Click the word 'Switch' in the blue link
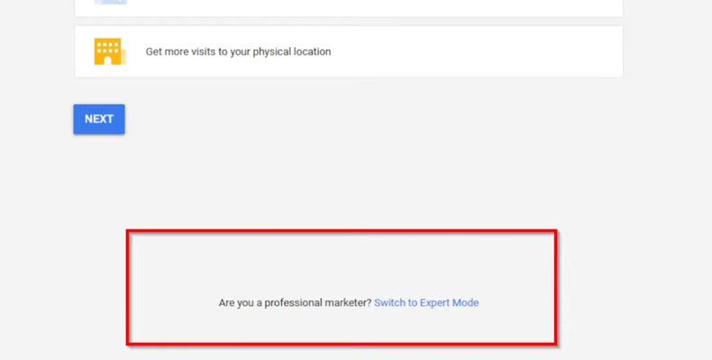 (x=389, y=303)
